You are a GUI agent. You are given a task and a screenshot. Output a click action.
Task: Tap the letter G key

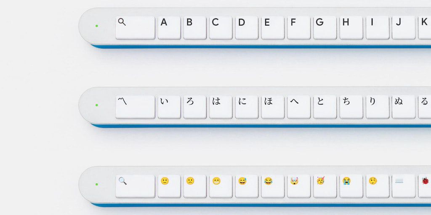[325, 28]
